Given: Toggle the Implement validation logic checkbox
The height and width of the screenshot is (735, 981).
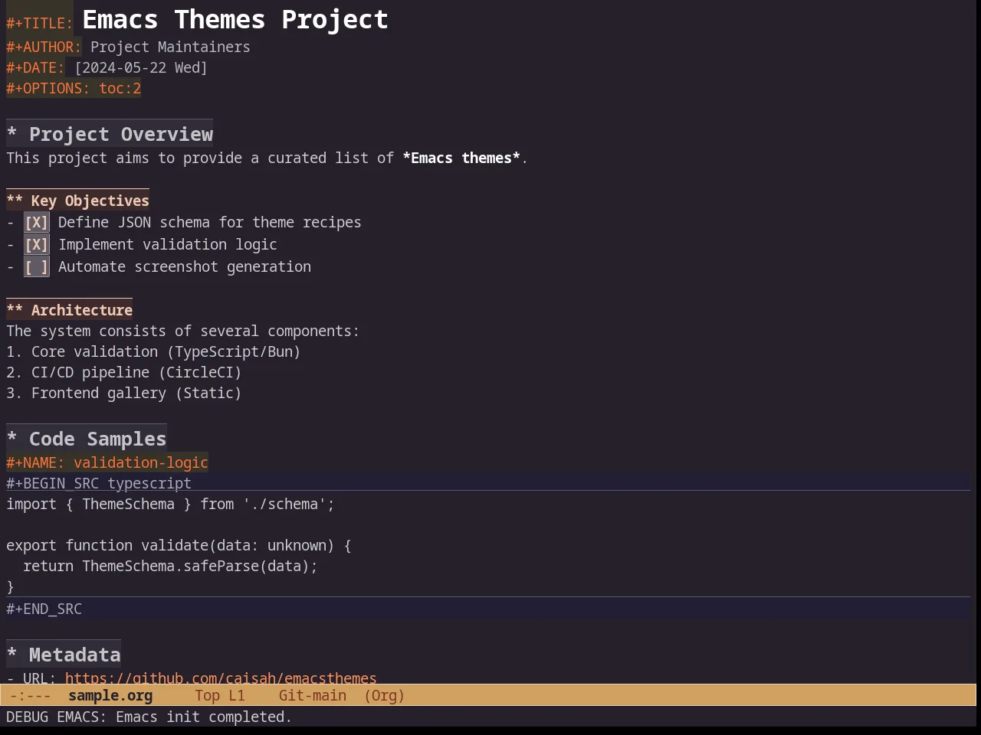Looking at the screenshot, I should pyautogui.click(x=36, y=245).
